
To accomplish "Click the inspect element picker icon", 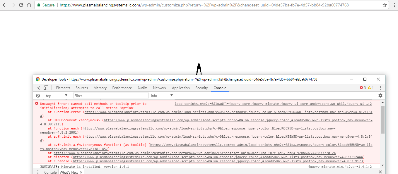I will click(x=38, y=88).
